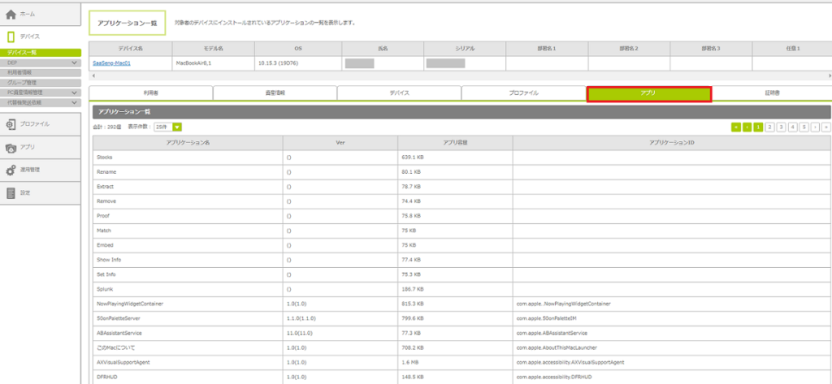Click the horizontal scrollbar under device table
Viewport: 832px width, 384px height.
pyautogui.click(x=455, y=75)
